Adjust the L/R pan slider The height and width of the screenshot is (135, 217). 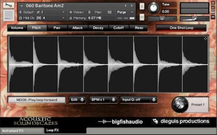[162, 18]
